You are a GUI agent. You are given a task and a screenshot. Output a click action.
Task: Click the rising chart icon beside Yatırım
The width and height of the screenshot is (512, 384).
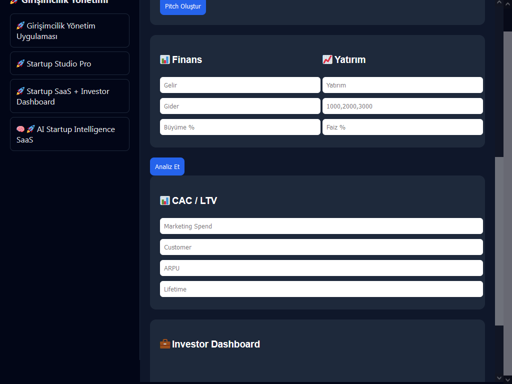tap(327, 59)
